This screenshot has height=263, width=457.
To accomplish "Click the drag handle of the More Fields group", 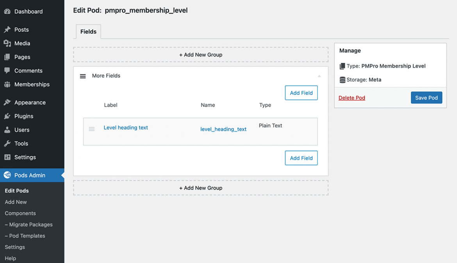I will [83, 76].
